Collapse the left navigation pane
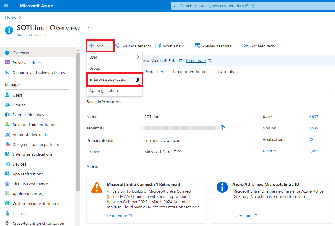 (x=77, y=44)
